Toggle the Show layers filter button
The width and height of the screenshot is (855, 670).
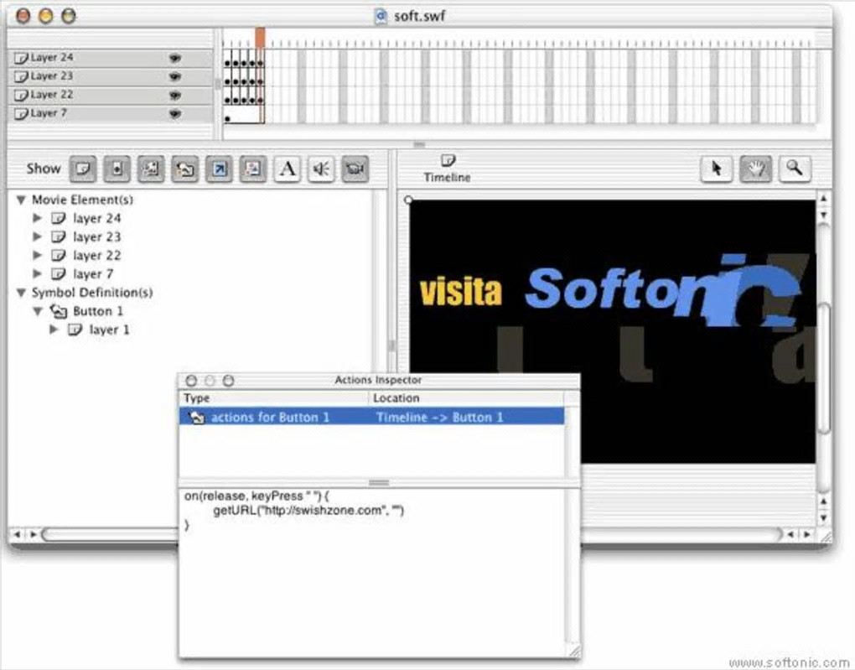83,169
